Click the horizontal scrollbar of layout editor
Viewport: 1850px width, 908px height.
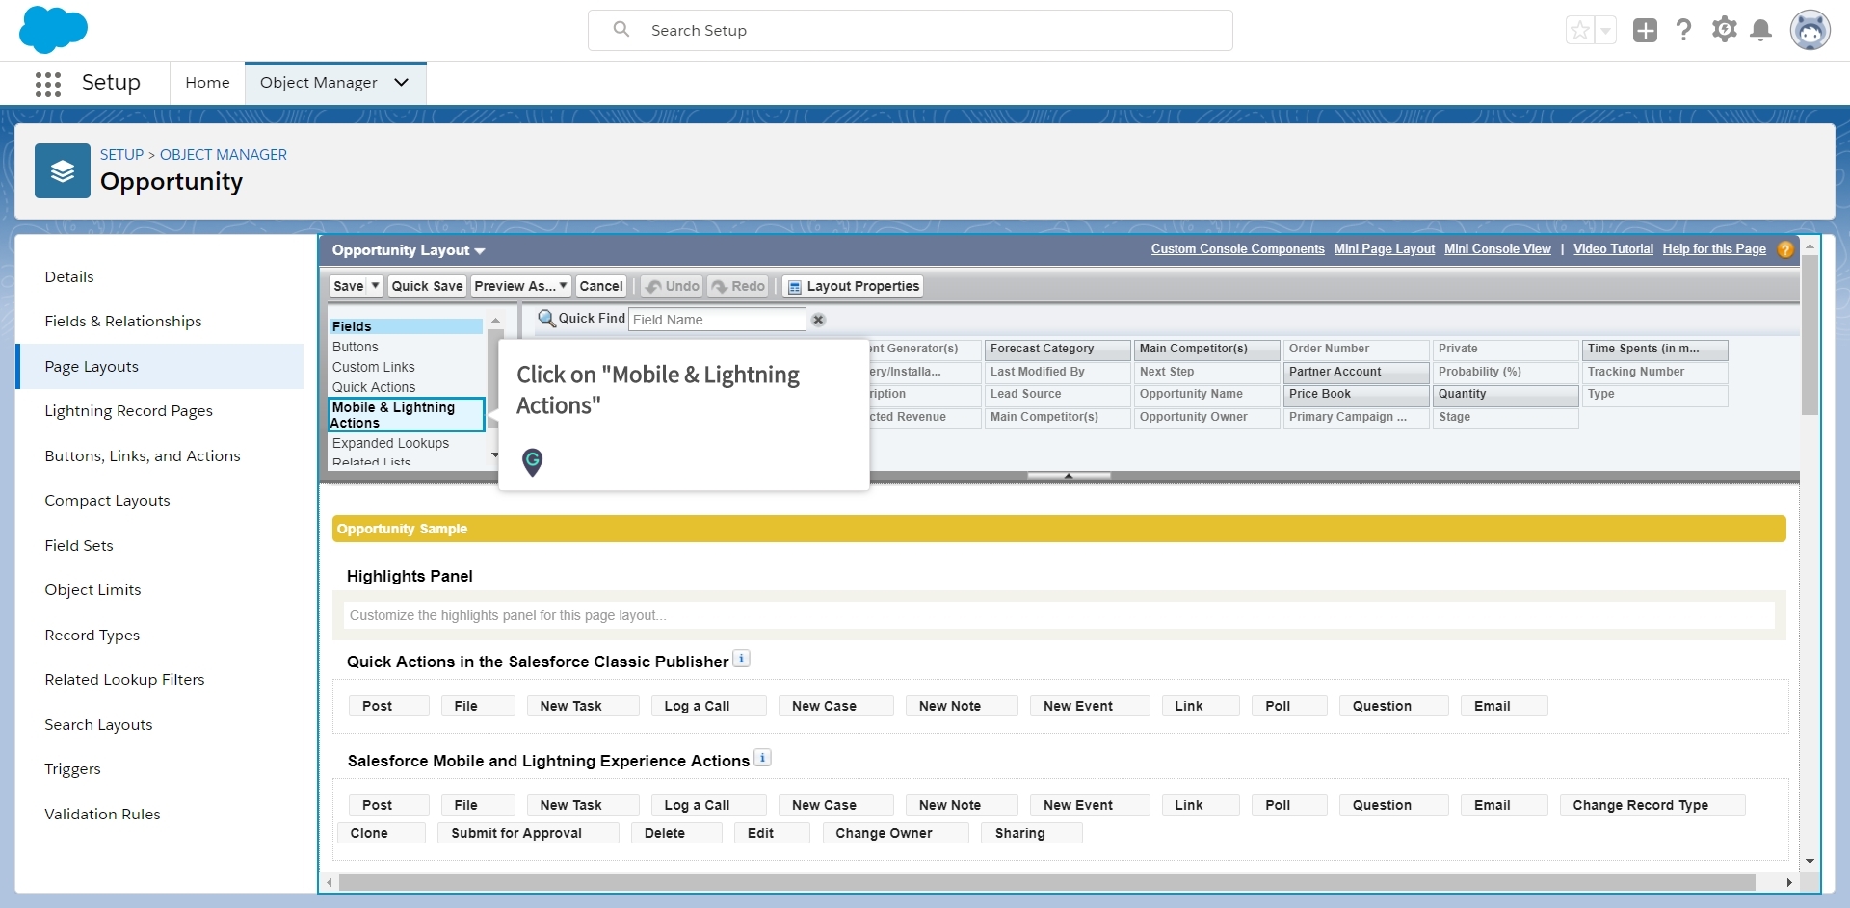pos(1046,882)
